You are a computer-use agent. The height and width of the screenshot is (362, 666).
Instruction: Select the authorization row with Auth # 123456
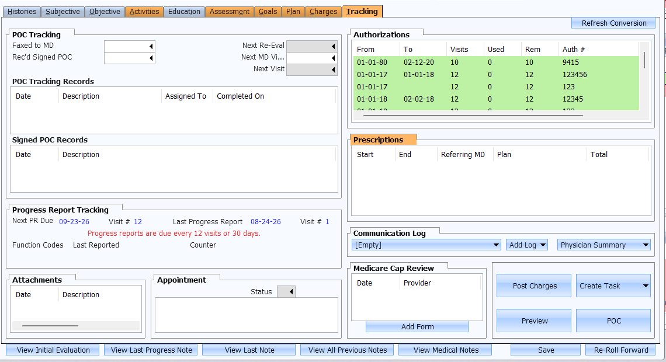496,75
